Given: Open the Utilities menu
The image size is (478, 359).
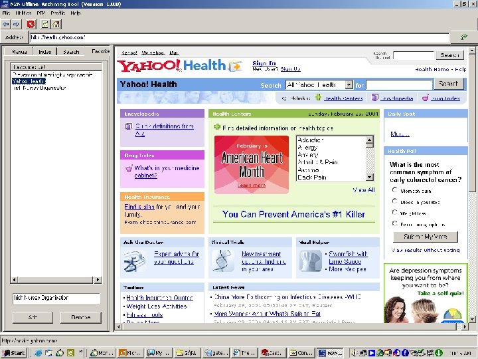Looking at the screenshot, I should (23, 13).
